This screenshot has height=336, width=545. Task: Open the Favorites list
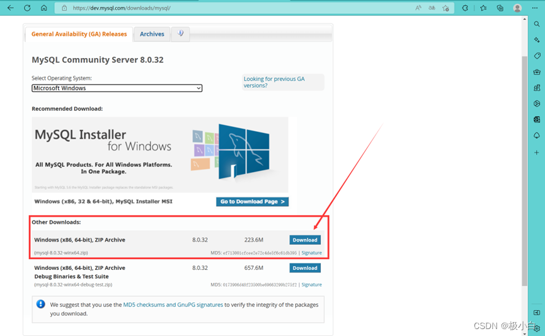pyautogui.click(x=483, y=8)
